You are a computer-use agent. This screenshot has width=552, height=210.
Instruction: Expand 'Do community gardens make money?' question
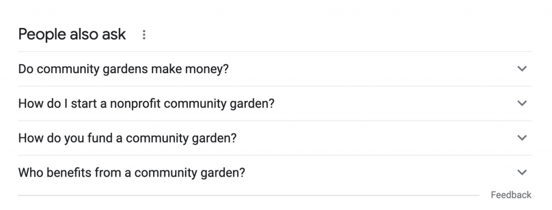coord(274,69)
